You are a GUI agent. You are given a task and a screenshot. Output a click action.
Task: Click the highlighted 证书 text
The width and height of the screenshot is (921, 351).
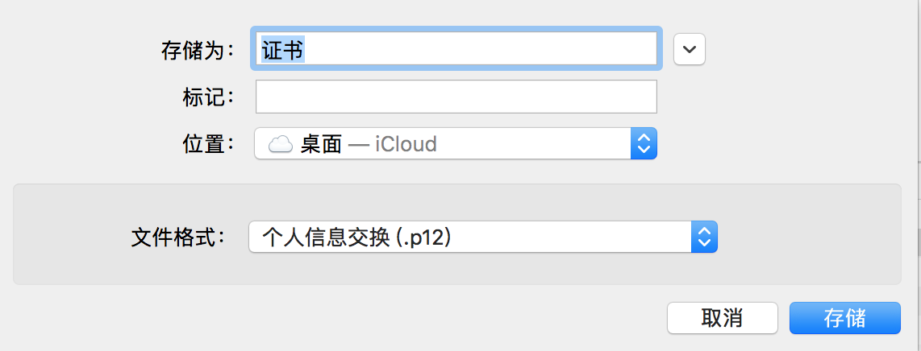(x=282, y=49)
